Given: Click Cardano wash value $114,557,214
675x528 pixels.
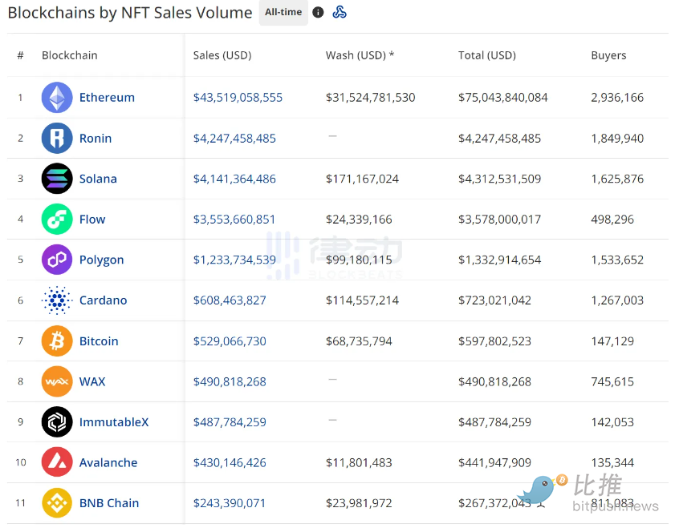Looking at the screenshot, I should point(362,300).
